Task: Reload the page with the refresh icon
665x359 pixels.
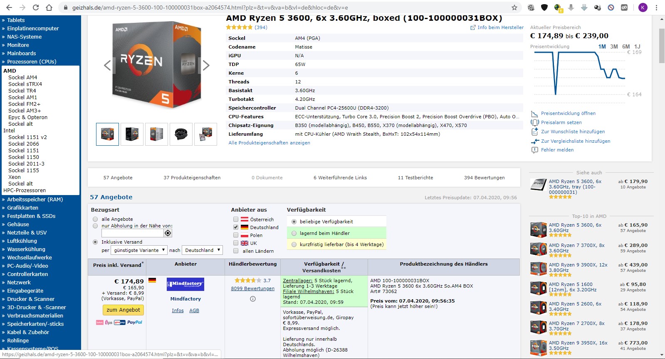Action: point(36,7)
